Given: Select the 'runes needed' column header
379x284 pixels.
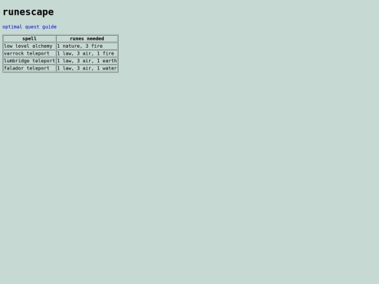Looking at the screenshot, I should [87, 39].
